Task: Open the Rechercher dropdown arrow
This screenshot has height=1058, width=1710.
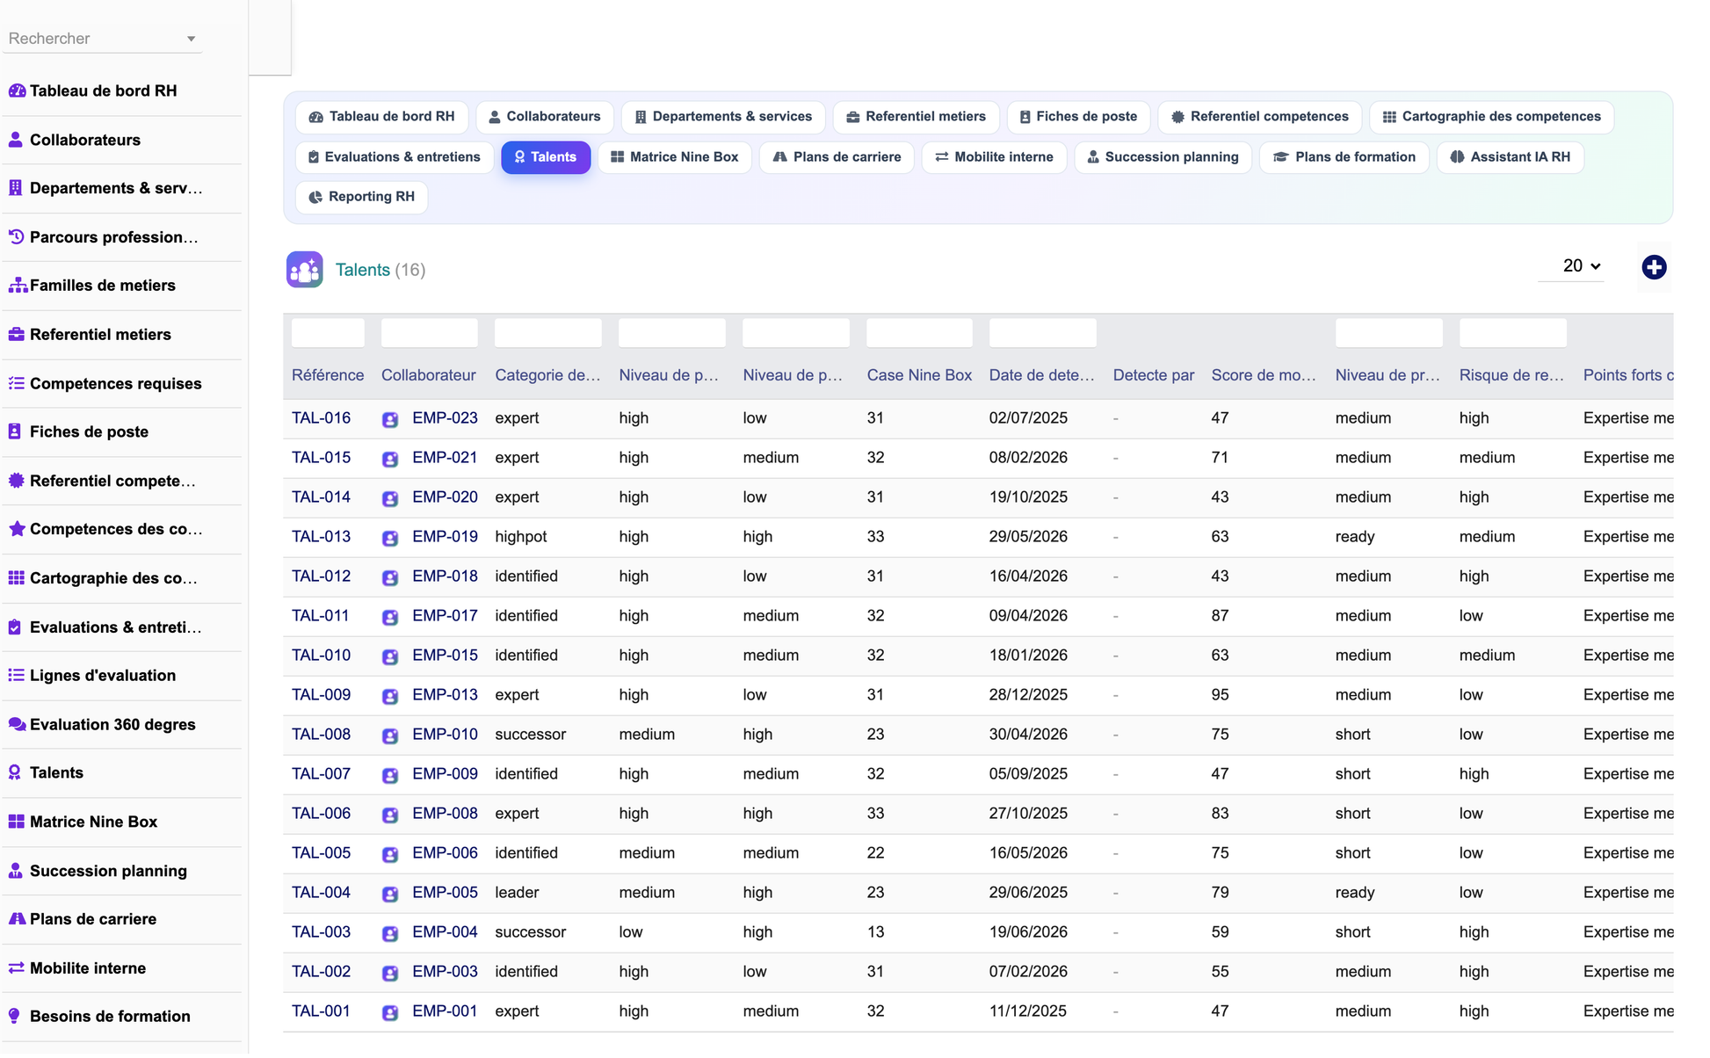Action: [191, 39]
